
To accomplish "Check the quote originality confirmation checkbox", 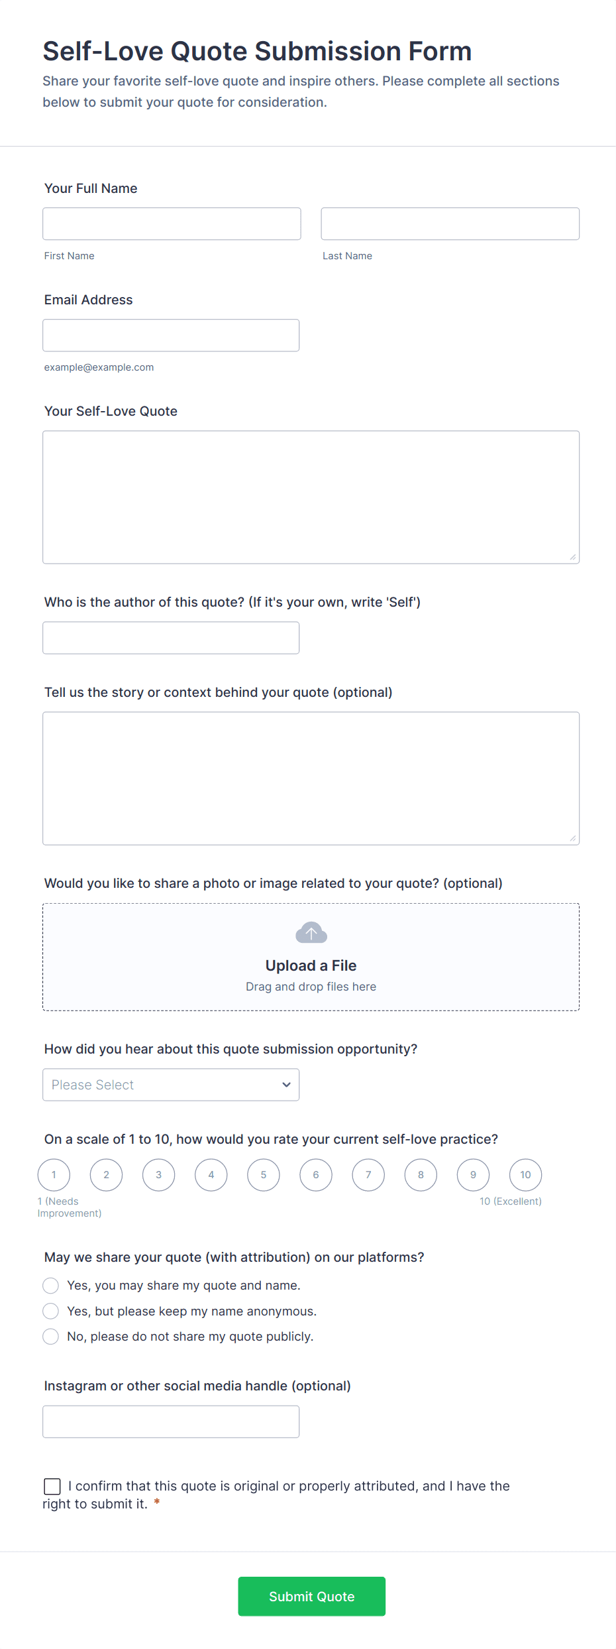I will pyautogui.click(x=52, y=1486).
